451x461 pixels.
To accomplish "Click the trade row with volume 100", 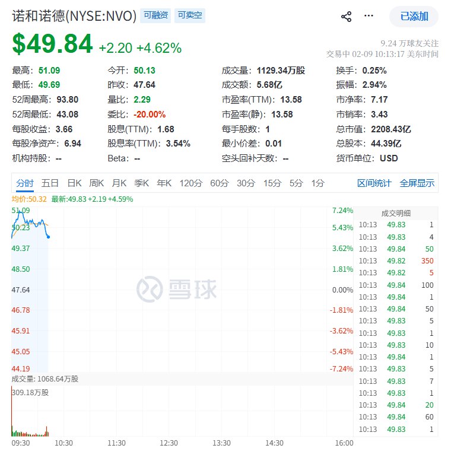I will (396, 285).
